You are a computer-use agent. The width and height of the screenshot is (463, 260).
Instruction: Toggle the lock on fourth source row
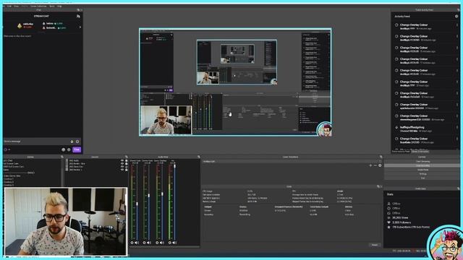click(127, 170)
